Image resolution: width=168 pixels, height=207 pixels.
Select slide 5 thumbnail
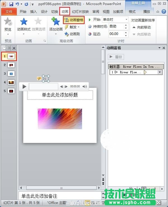point(11,91)
